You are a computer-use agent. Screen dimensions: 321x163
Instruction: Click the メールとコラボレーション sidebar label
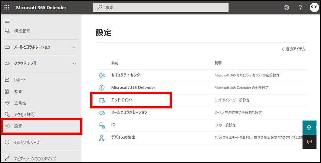coord(32,47)
